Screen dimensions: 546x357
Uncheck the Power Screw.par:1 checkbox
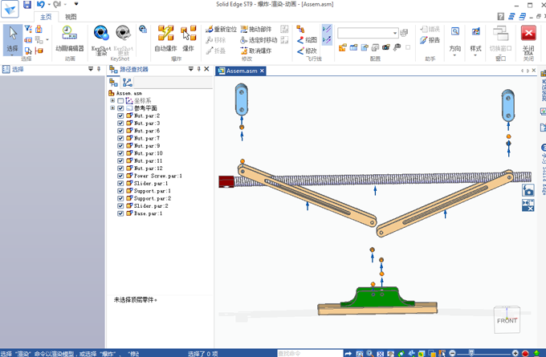pyautogui.click(x=121, y=176)
